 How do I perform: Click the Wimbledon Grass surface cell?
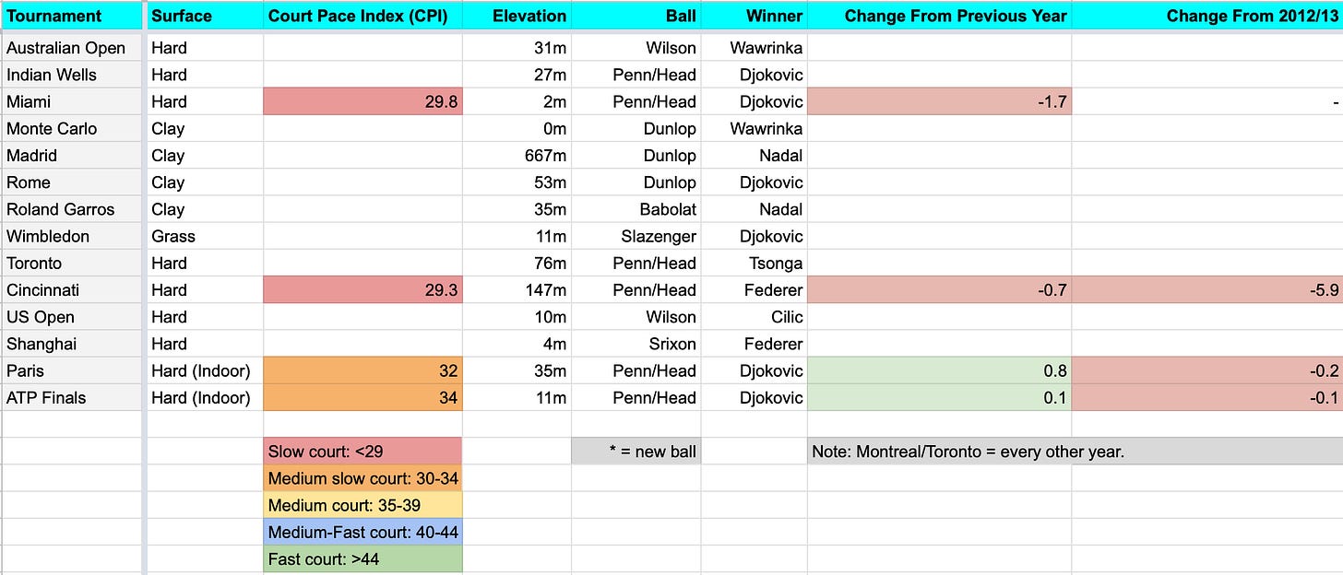[205, 236]
